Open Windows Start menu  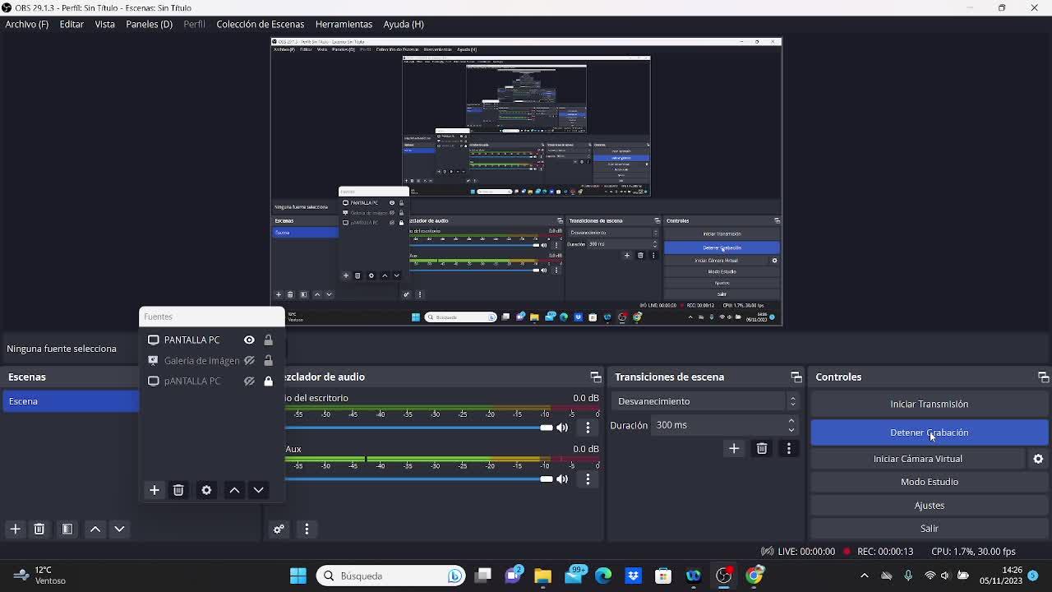click(x=298, y=576)
